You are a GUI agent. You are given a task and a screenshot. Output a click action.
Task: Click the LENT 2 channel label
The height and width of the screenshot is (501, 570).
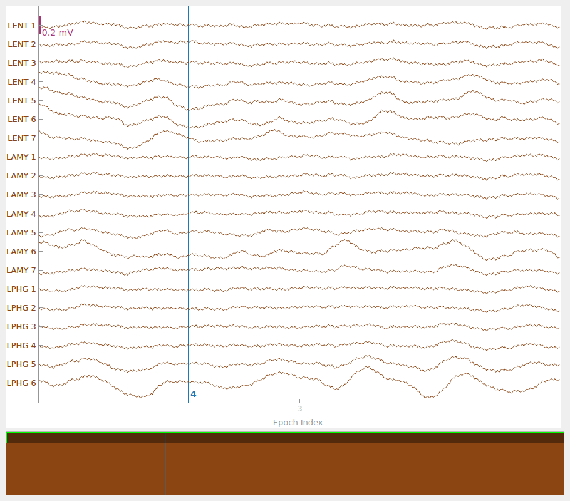(x=21, y=44)
